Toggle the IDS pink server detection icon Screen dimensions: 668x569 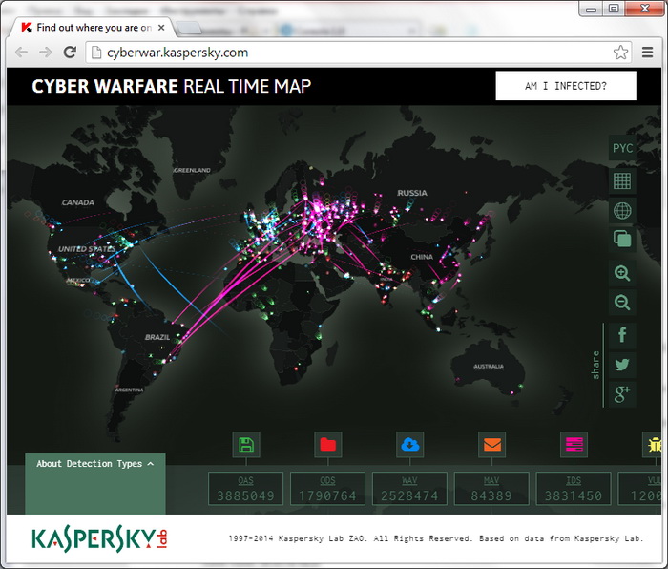(574, 445)
